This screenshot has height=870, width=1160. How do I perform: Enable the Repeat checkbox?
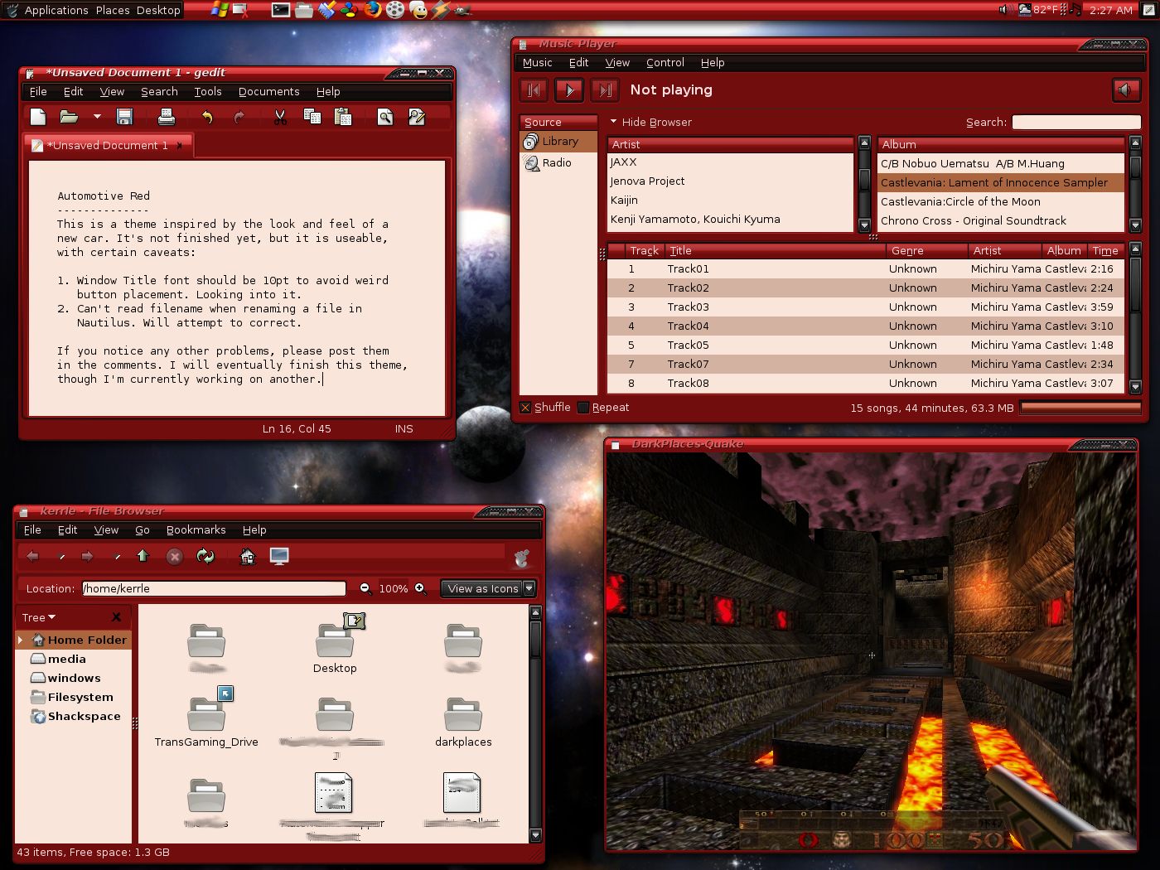583,408
